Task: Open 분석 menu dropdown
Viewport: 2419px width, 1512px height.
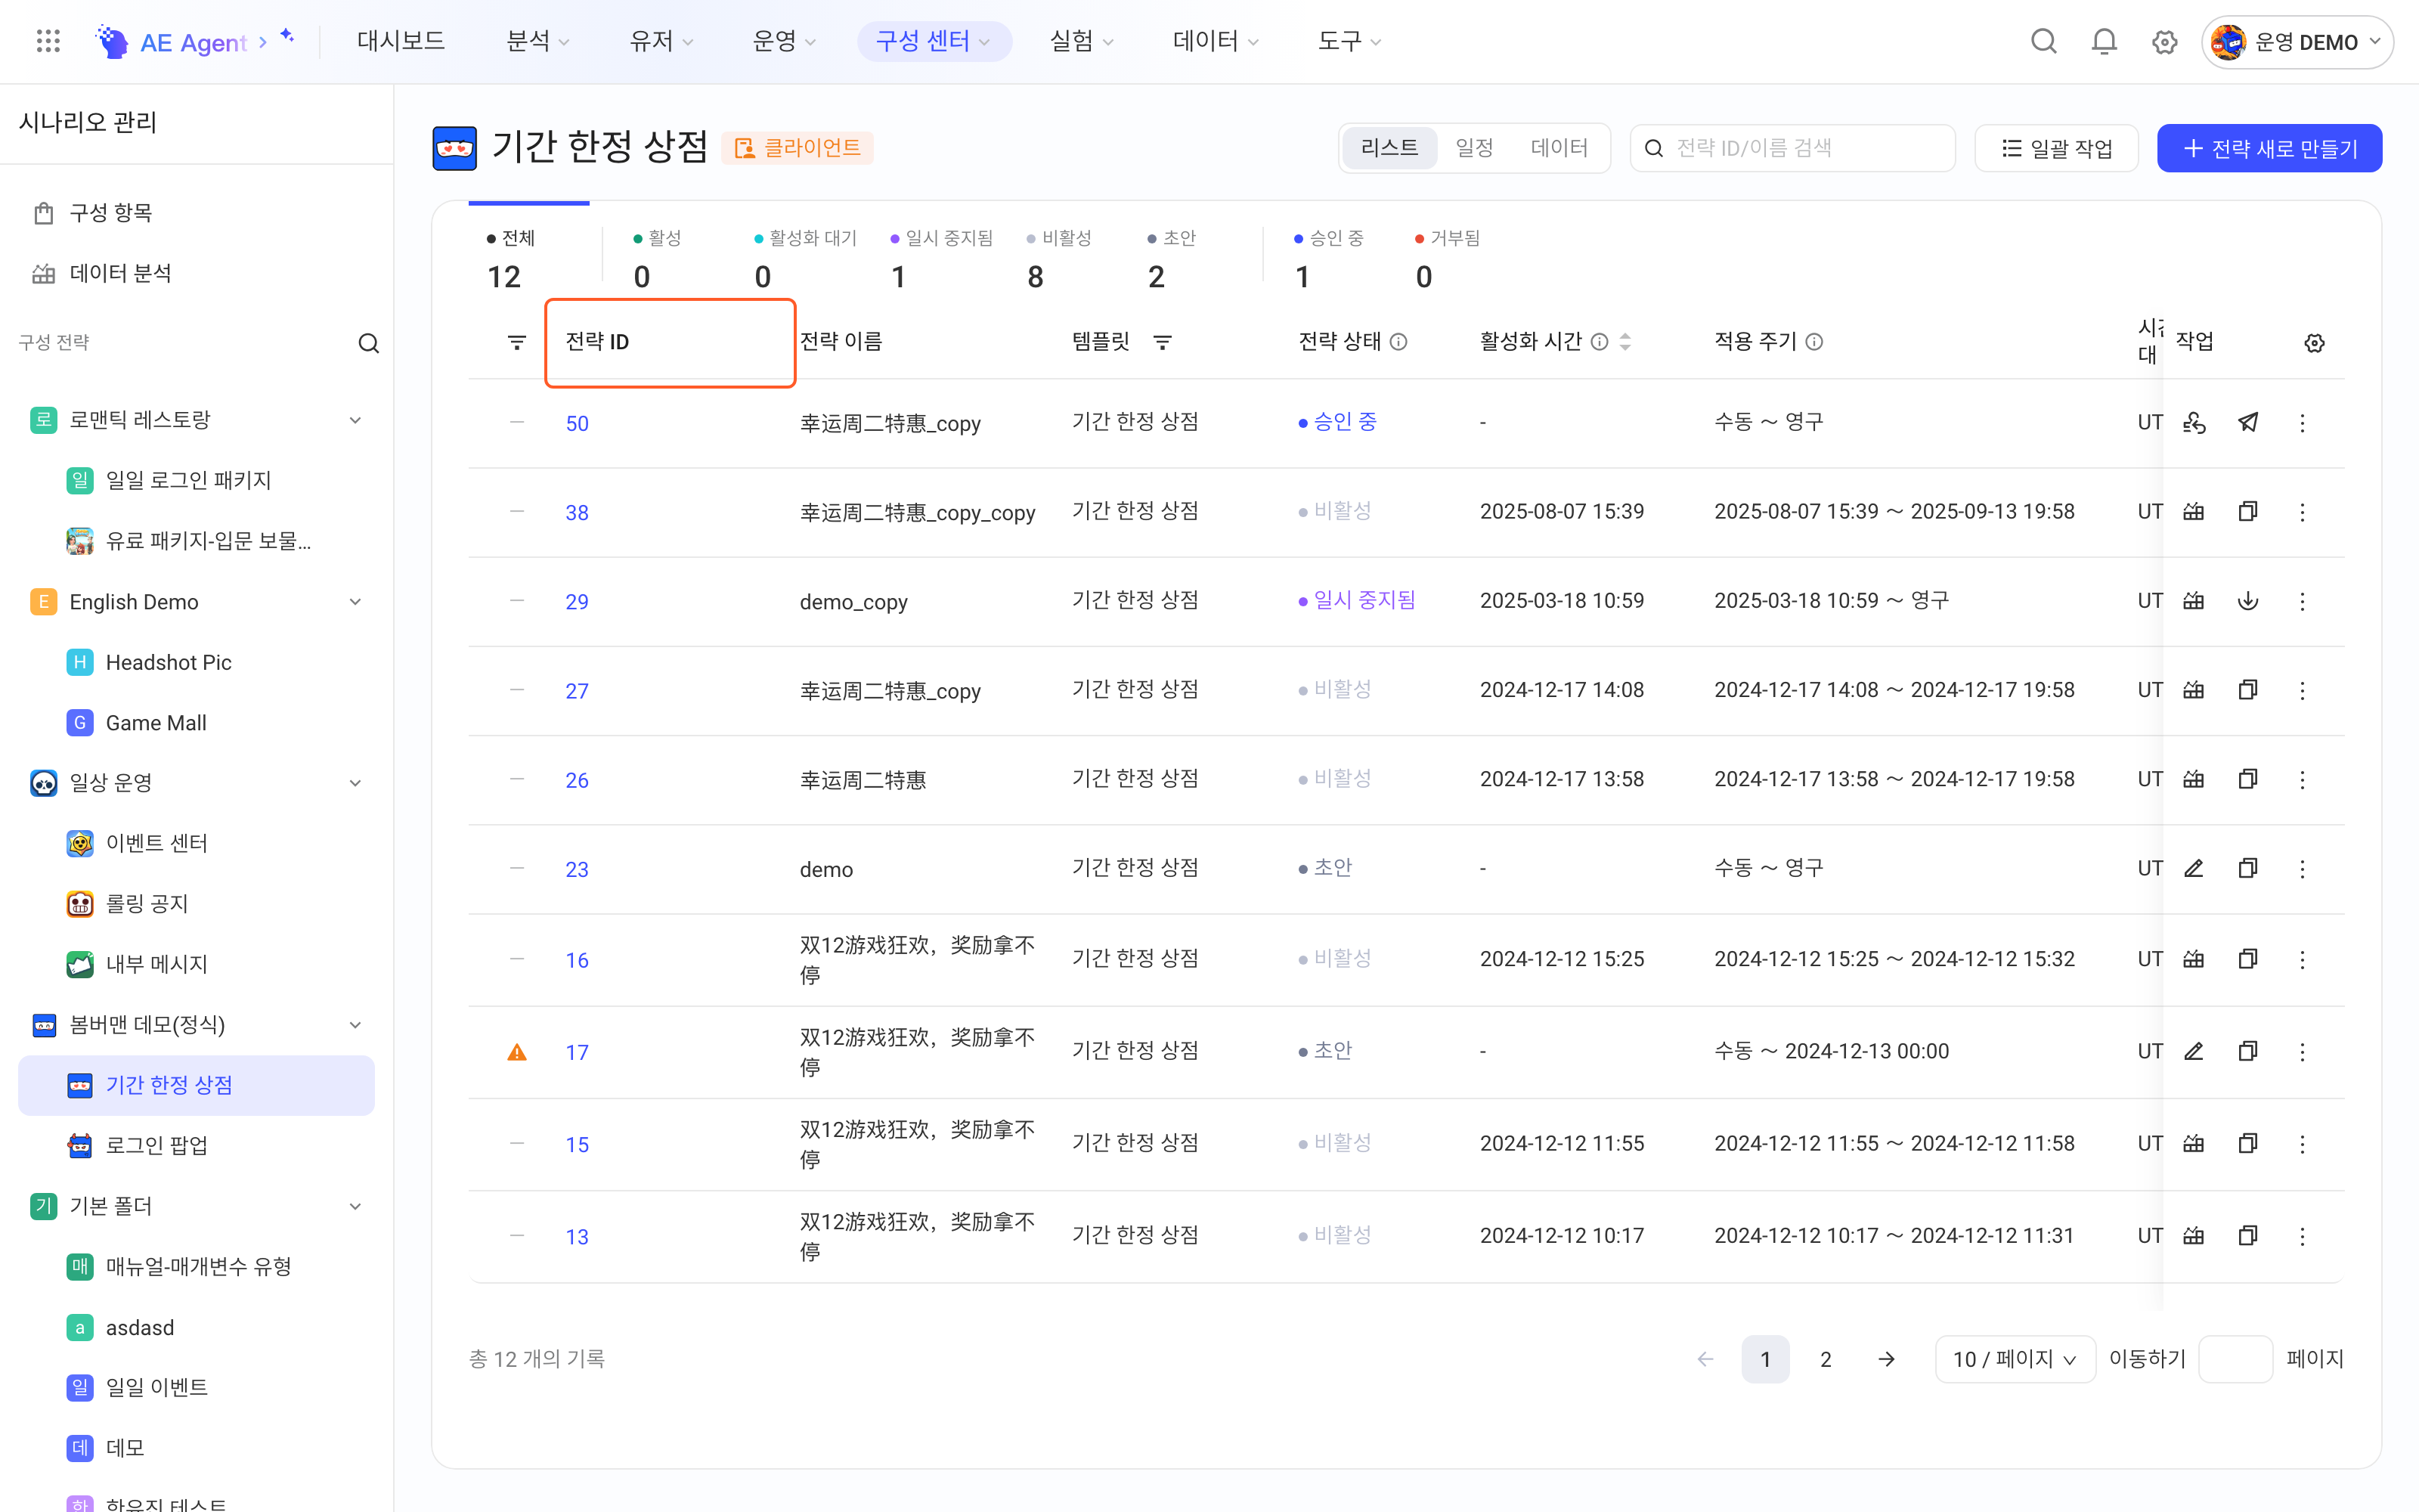Action: click(x=537, y=41)
